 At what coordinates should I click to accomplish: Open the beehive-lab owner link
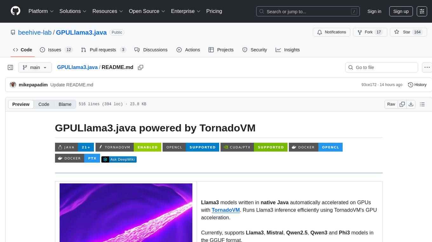click(x=35, y=32)
